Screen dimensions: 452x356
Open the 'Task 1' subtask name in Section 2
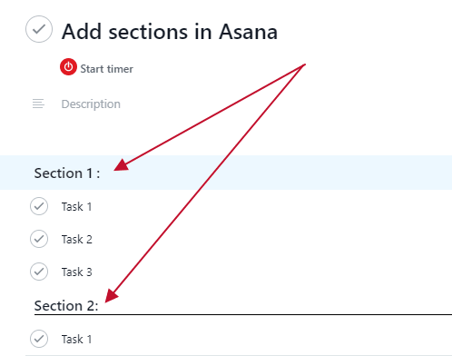coord(76,339)
